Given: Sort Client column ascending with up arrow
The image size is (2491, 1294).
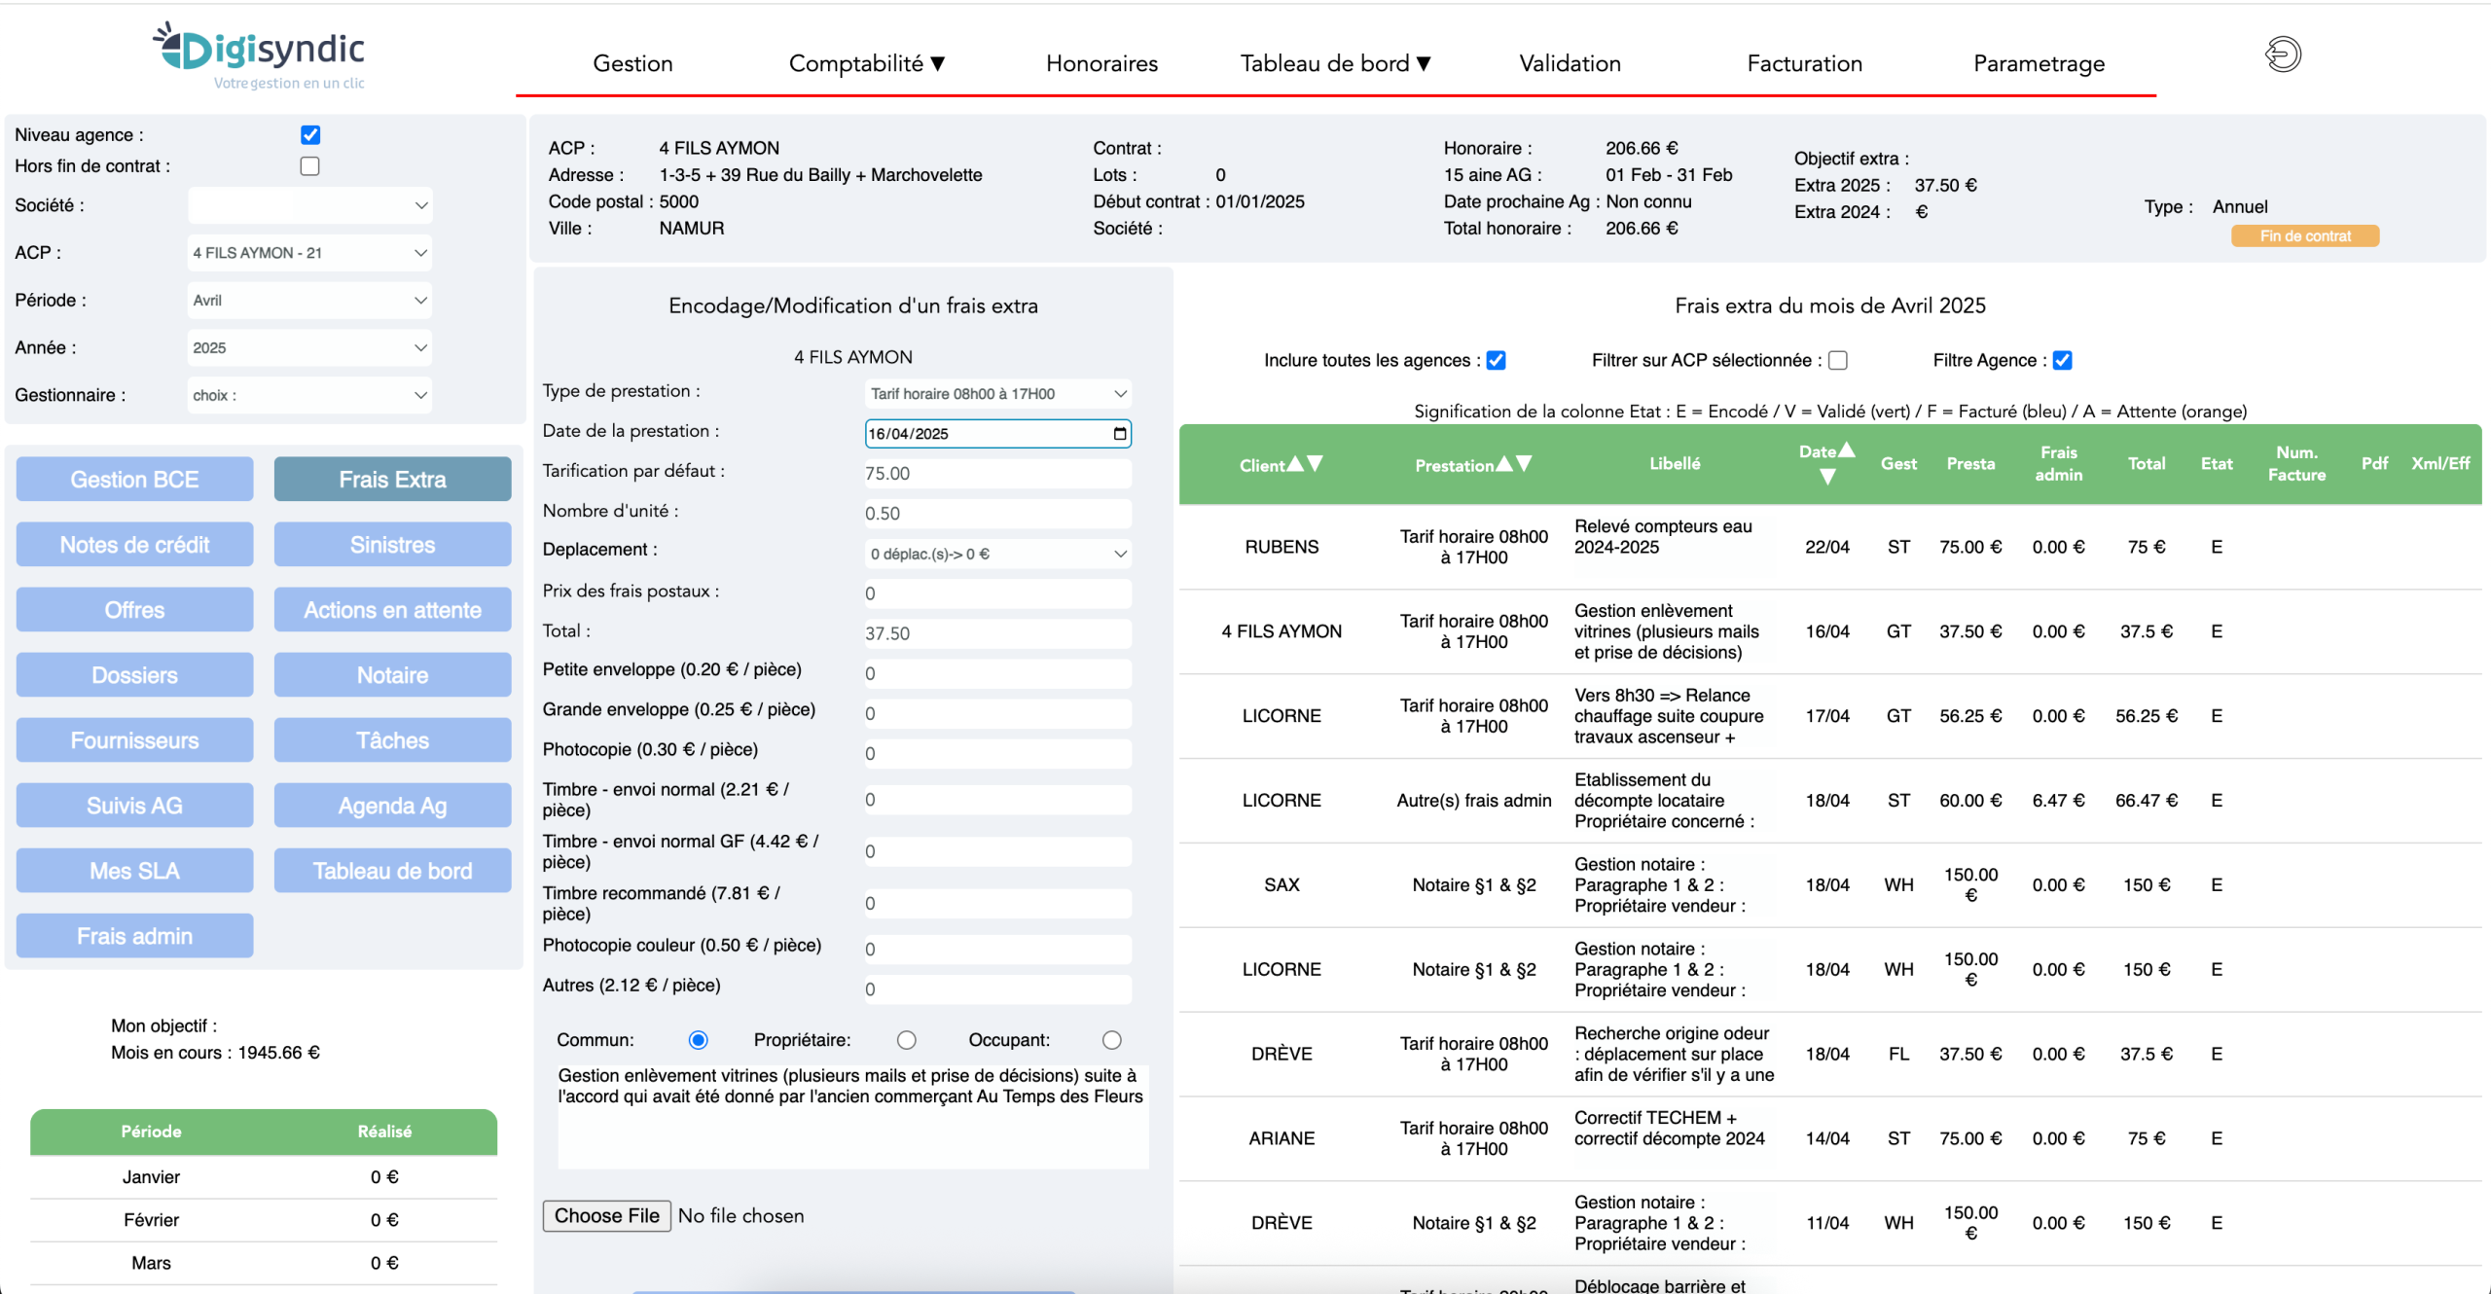Looking at the screenshot, I should (x=1295, y=464).
